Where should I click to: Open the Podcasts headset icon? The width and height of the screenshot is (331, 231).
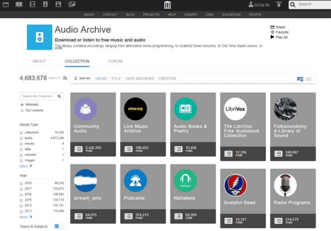coord(135,181)
